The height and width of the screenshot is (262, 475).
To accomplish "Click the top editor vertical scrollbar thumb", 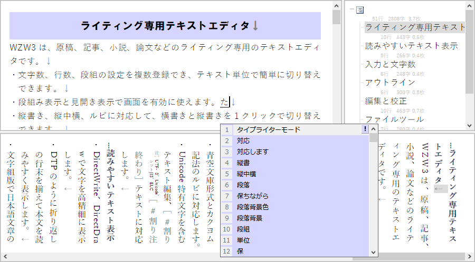I will pos(337,17).
